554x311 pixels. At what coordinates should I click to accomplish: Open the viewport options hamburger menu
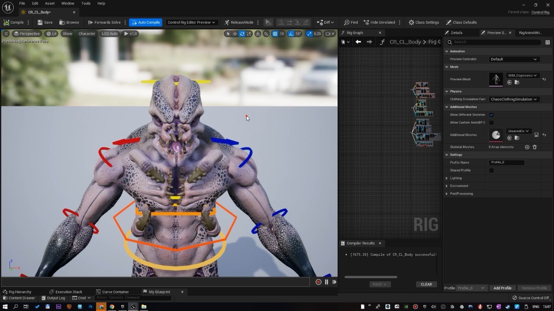[6, 34]
